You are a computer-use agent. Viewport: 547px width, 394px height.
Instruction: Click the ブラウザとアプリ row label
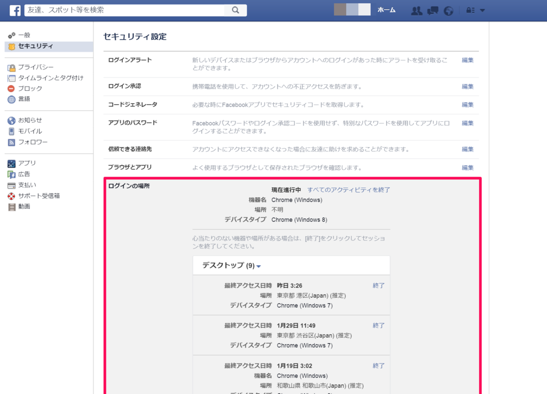130,167
